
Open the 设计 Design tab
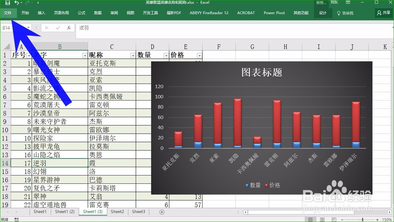[x=323, y=13]
